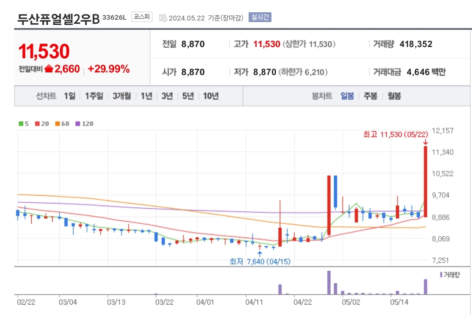Switch to the 주봉 weekly candles
472x315 pixels.
[x=371, y=96]
